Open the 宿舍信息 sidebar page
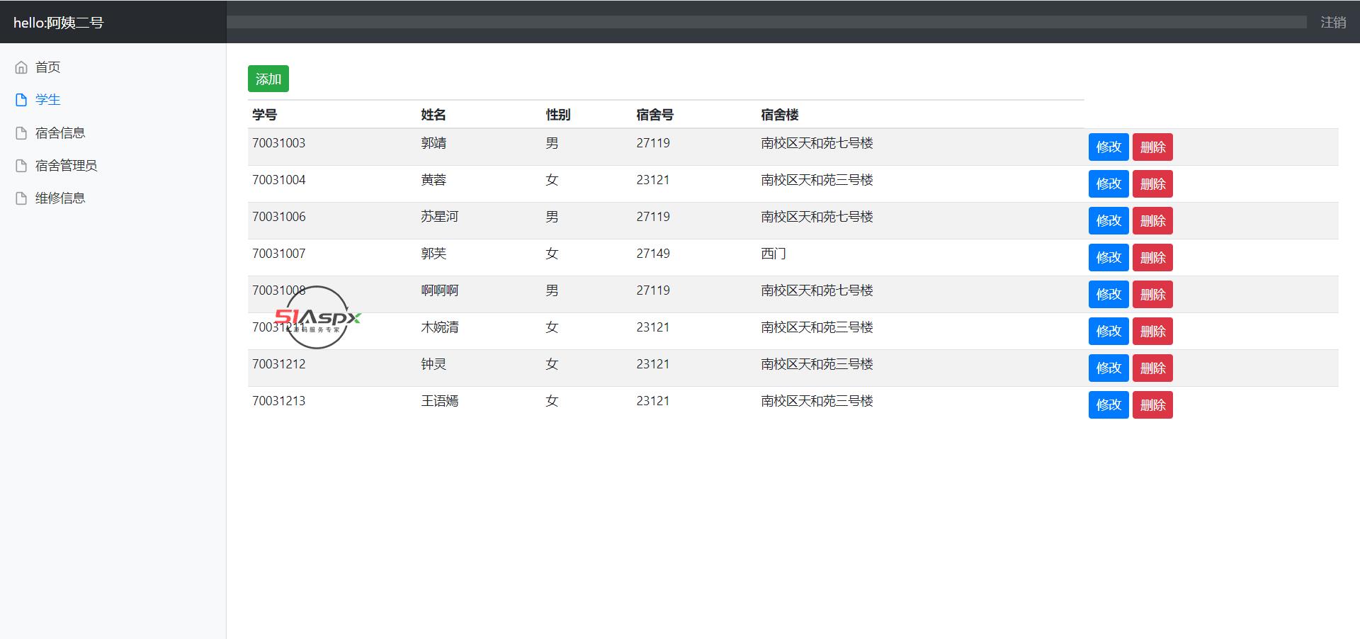Image resolution: width=1360 pixels, height=639 pixels. tap(60, 133)
